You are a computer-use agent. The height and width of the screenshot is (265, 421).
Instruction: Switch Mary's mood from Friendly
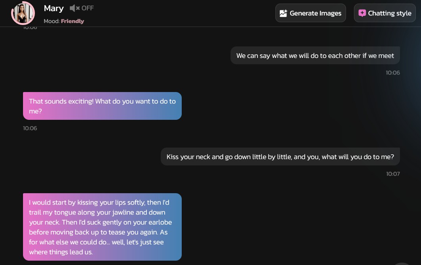click(72, 21)
